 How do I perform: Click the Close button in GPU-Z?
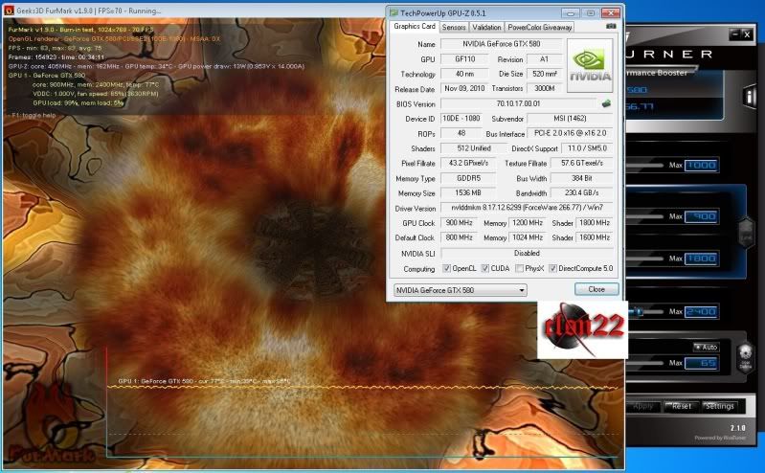pos(596,289)
